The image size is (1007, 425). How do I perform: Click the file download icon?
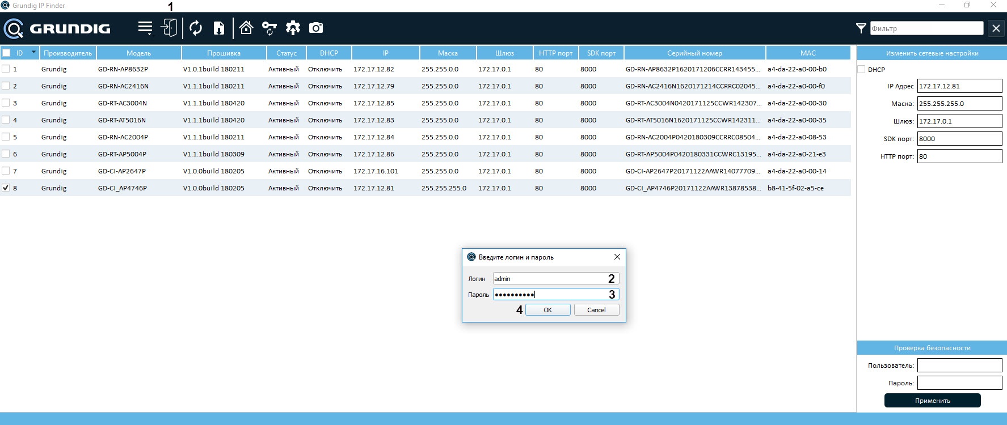[x=218, y=28]
